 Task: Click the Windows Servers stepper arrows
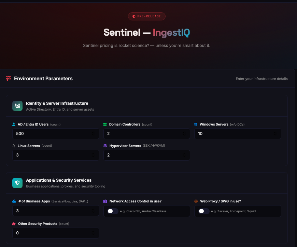point(275,134)
